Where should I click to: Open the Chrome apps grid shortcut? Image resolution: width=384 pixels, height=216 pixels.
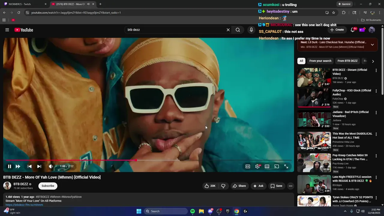4,20
